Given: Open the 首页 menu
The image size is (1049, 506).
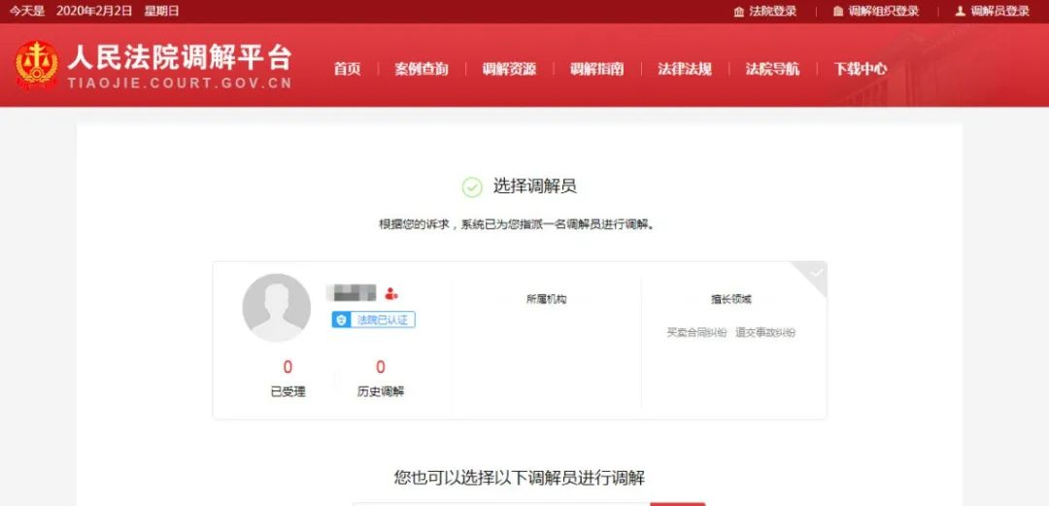Looking at the screenshot, I should (347, 69).
